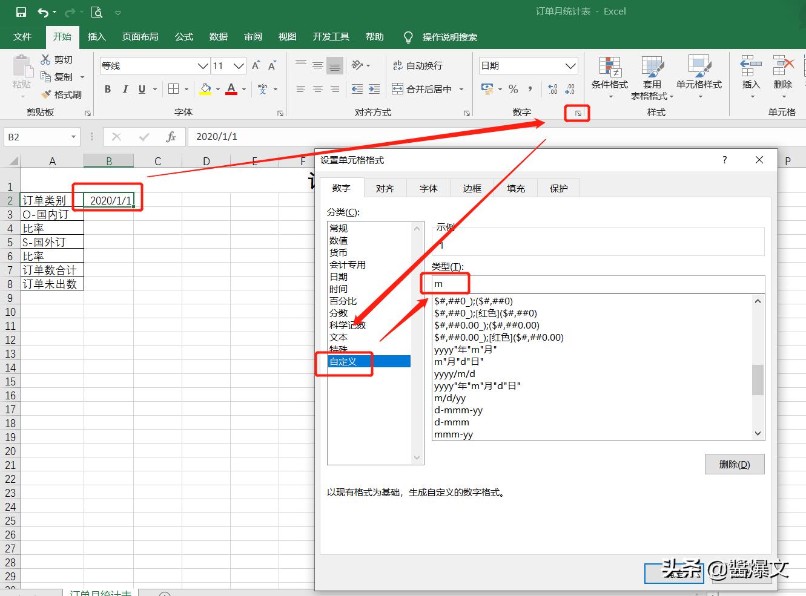Screen dimensions: 806x596
Task: Click the 类型 type input field
Action: [x=598, y=284]
